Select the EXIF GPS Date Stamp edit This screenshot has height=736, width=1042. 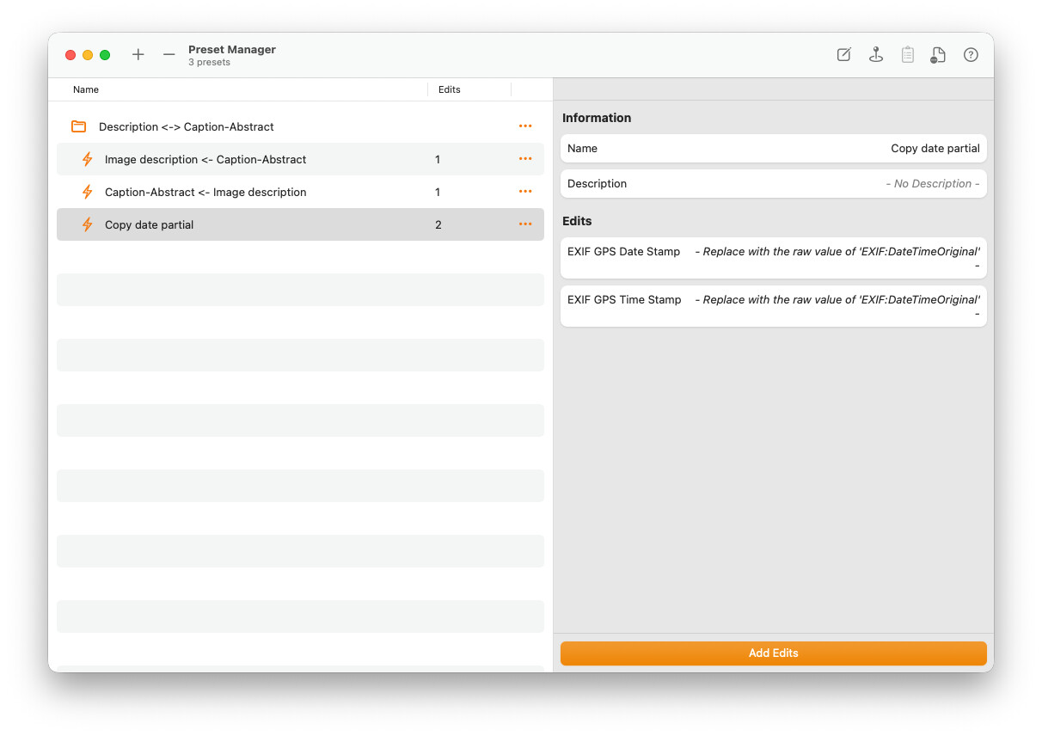pyautogui.click(x=773, y=258)
